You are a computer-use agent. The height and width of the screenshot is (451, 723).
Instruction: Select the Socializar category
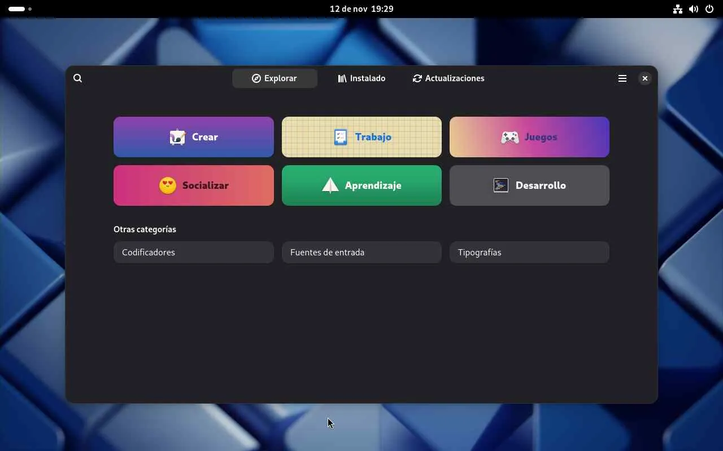click(x=194, y=185)
